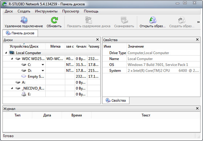Screen dimensions: 203x141
Task: Collapse the Local Computer tree node
Action: pos(6,53)
